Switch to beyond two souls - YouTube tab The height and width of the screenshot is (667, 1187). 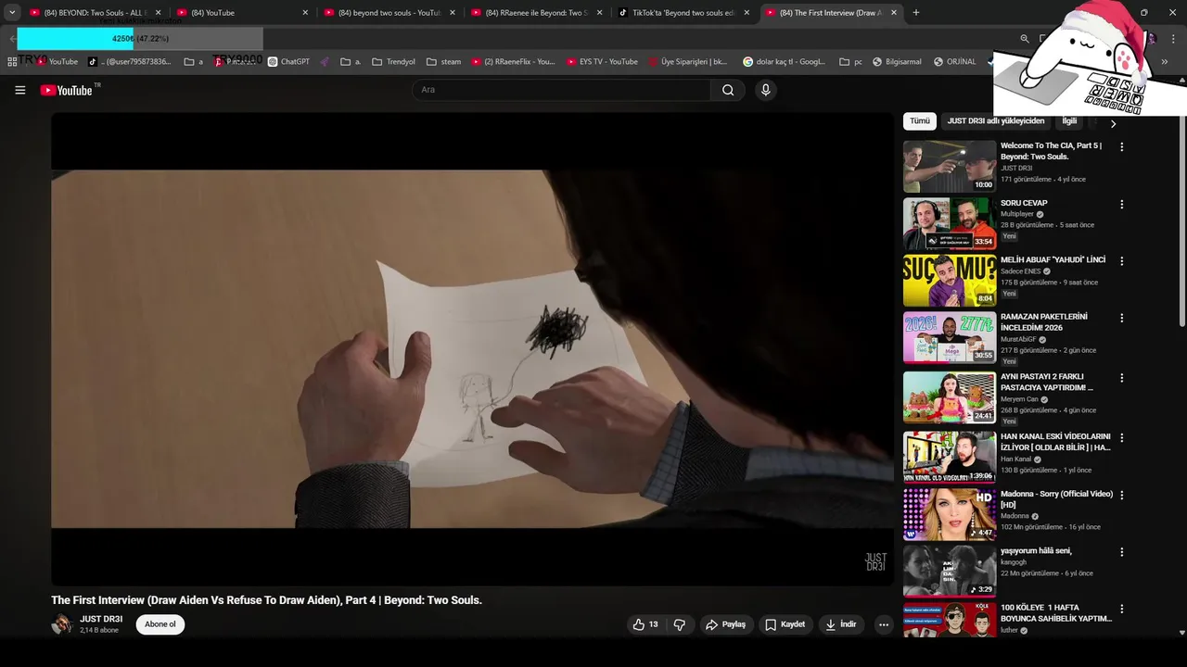click(389, 13)
